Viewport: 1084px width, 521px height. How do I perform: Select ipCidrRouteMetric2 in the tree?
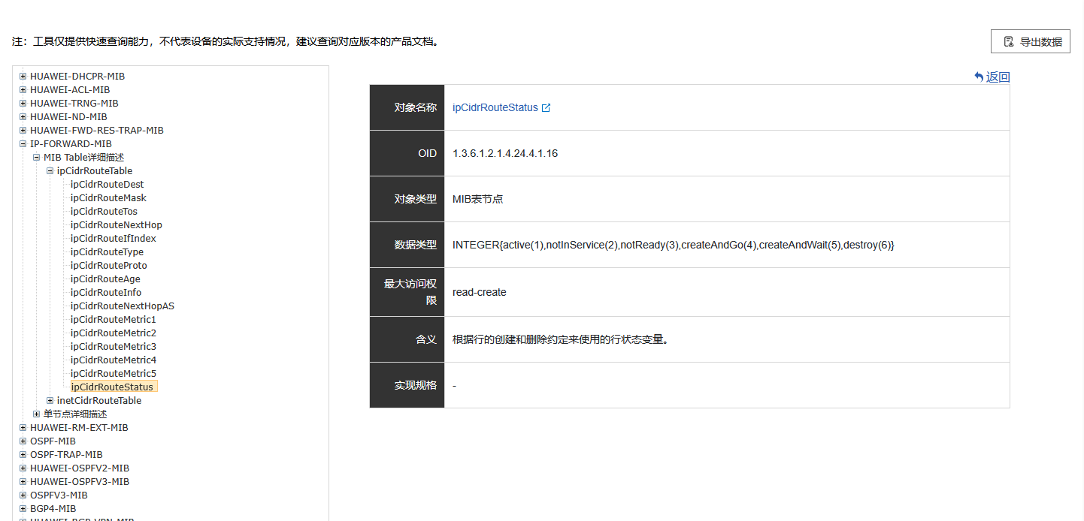point(114,333)
